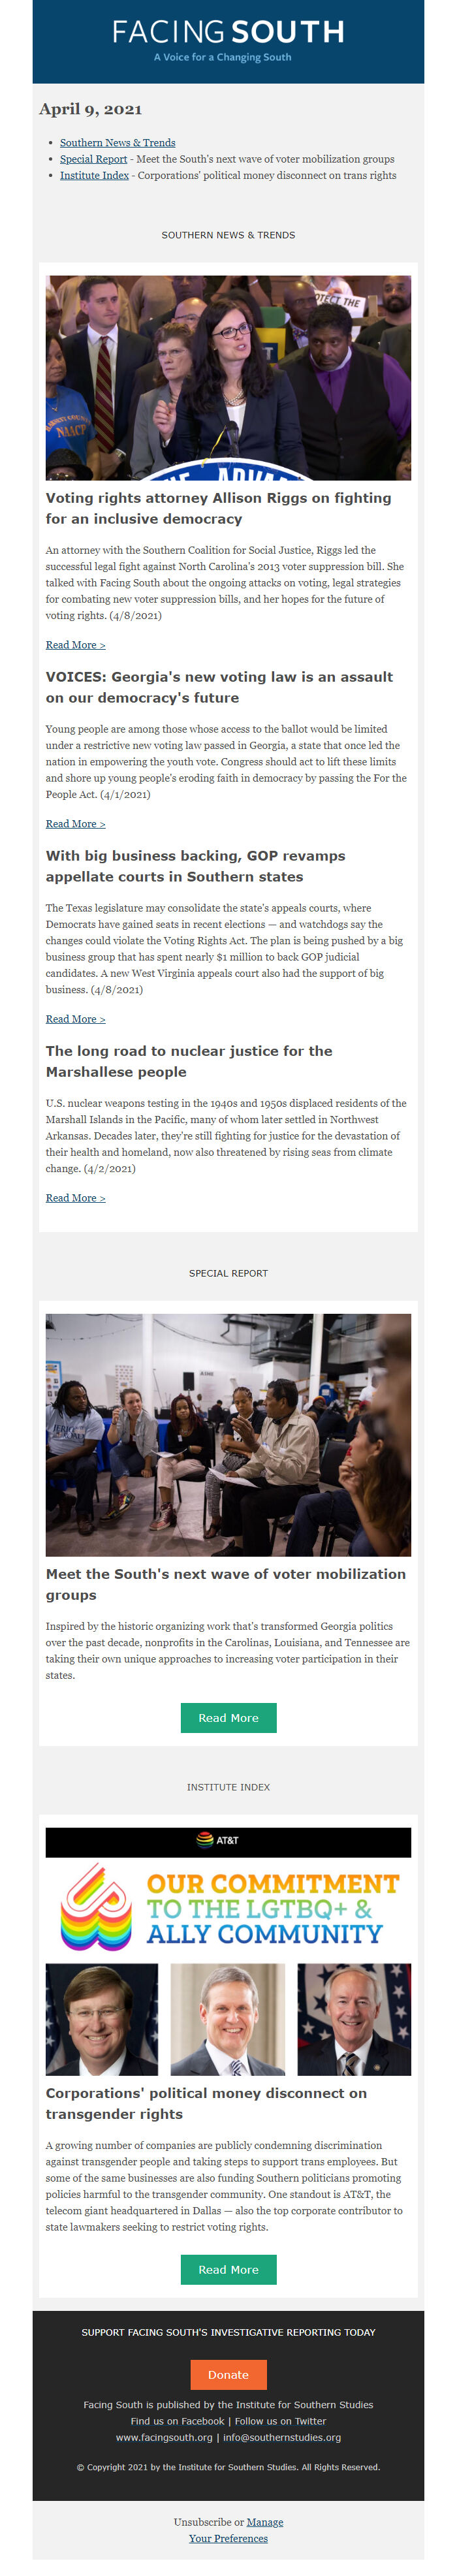Click green Read More under transgender rights
Screen dimensions: 457x2576
pyautogui.click(x=228, y=2270)
